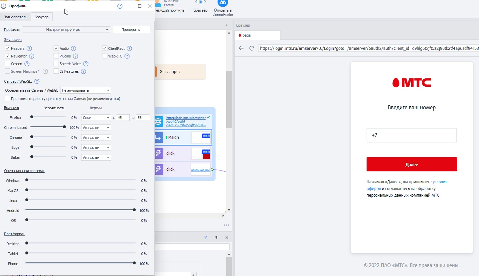Enable the Speech Voice checkbox
Image resolution: width=479 pixels, height=276 pixels.
[56, 64]
